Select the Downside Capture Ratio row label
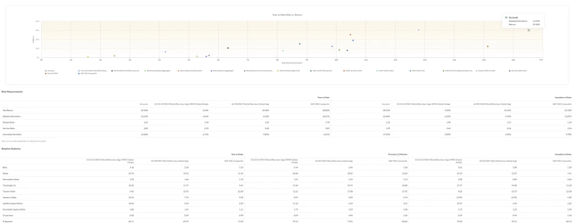 coord(14,210)
